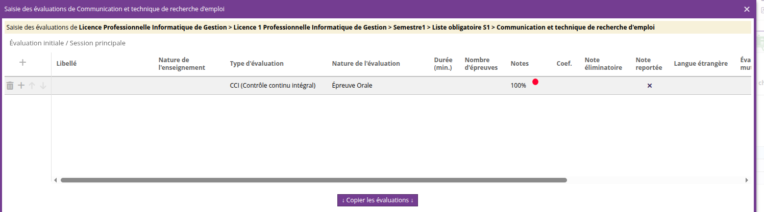Image resolution: width=764 pixels, height=212 pixels.
Task: Insert a row using the row plus icon
Action: coord(21,86)
